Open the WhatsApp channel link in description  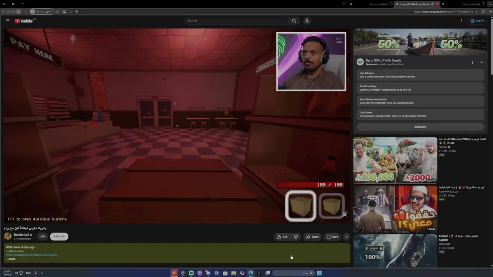[x=32, y=255]
